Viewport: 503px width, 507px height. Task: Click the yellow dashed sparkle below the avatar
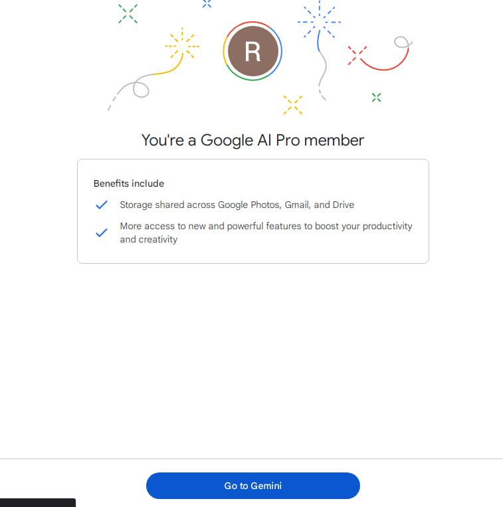click(x=293, y=105)
